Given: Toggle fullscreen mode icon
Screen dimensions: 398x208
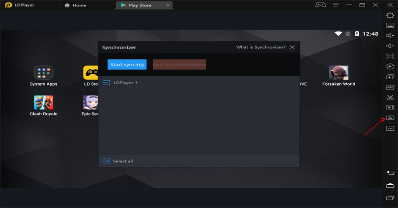Looking at the screenshot, I should pyautogui.click(x=390, y=56).
